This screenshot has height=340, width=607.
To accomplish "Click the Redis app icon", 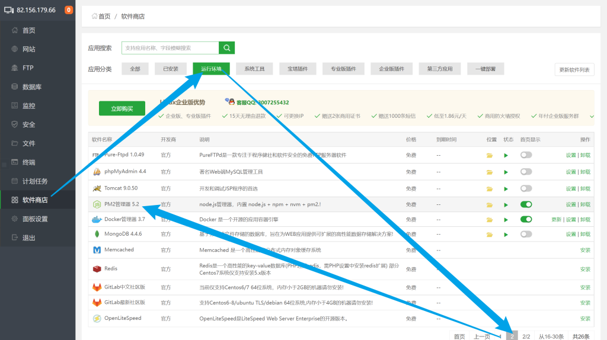I will [97, 269].
